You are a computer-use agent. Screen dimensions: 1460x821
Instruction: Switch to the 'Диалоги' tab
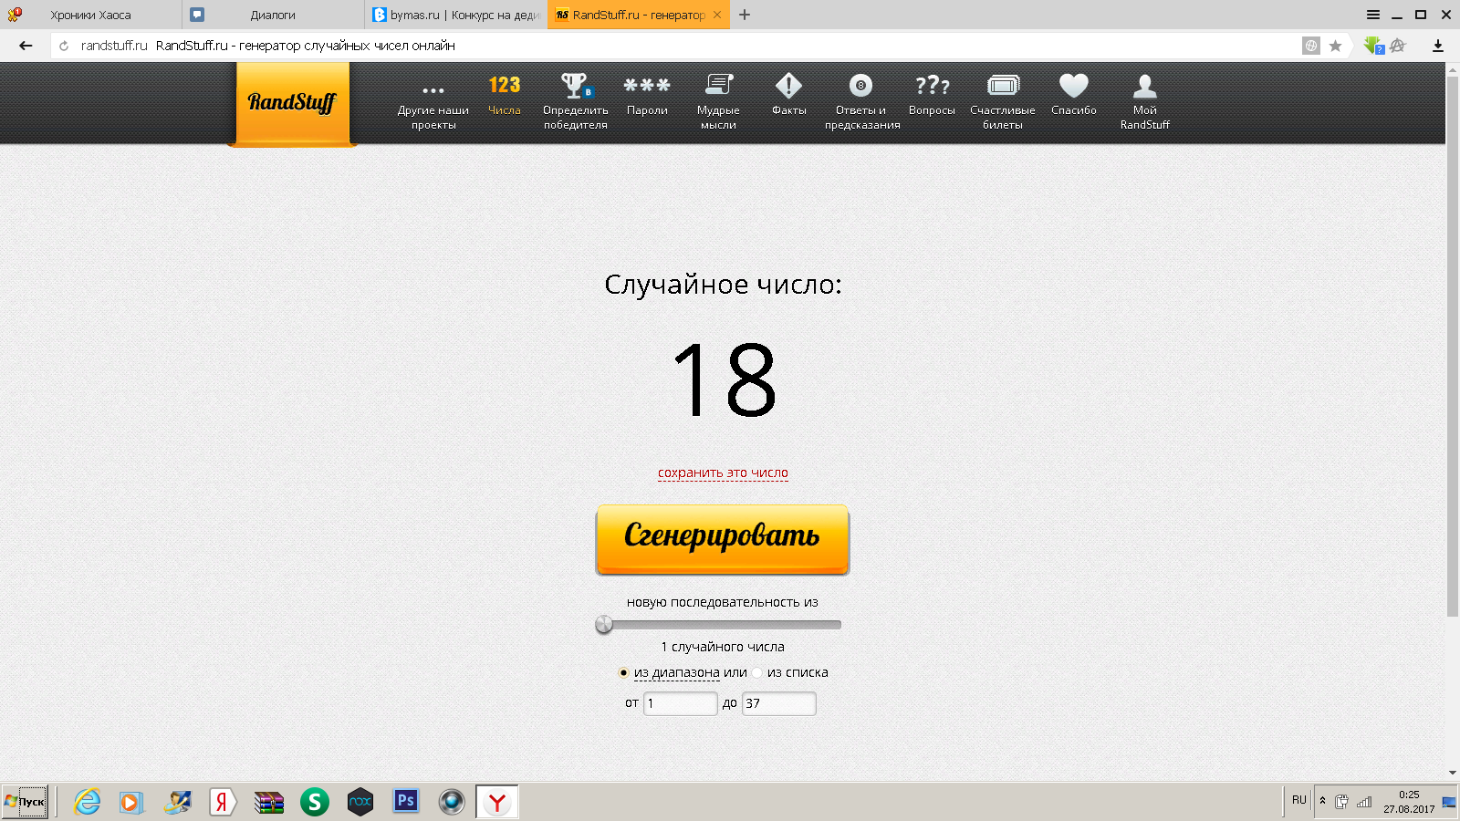click(273, 15)
